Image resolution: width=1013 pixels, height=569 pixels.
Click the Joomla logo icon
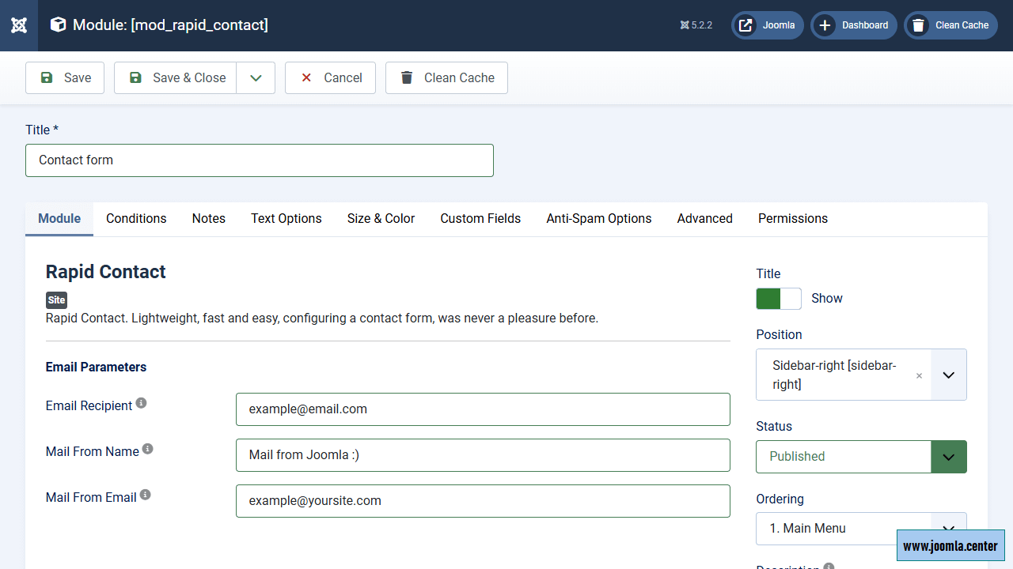coord(19,25)
